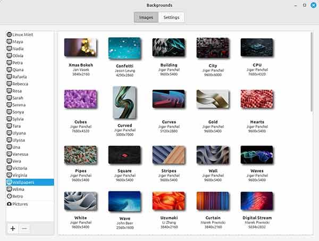Viewport: 319px width, 241px height.
Task: Open the Images tab
Action: [x=146, y=18]
